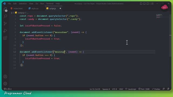Image resolution: width=173 pixels, height=97 pixels.
Task: Open the Accounts menu icon
Action: pos(5,77)
